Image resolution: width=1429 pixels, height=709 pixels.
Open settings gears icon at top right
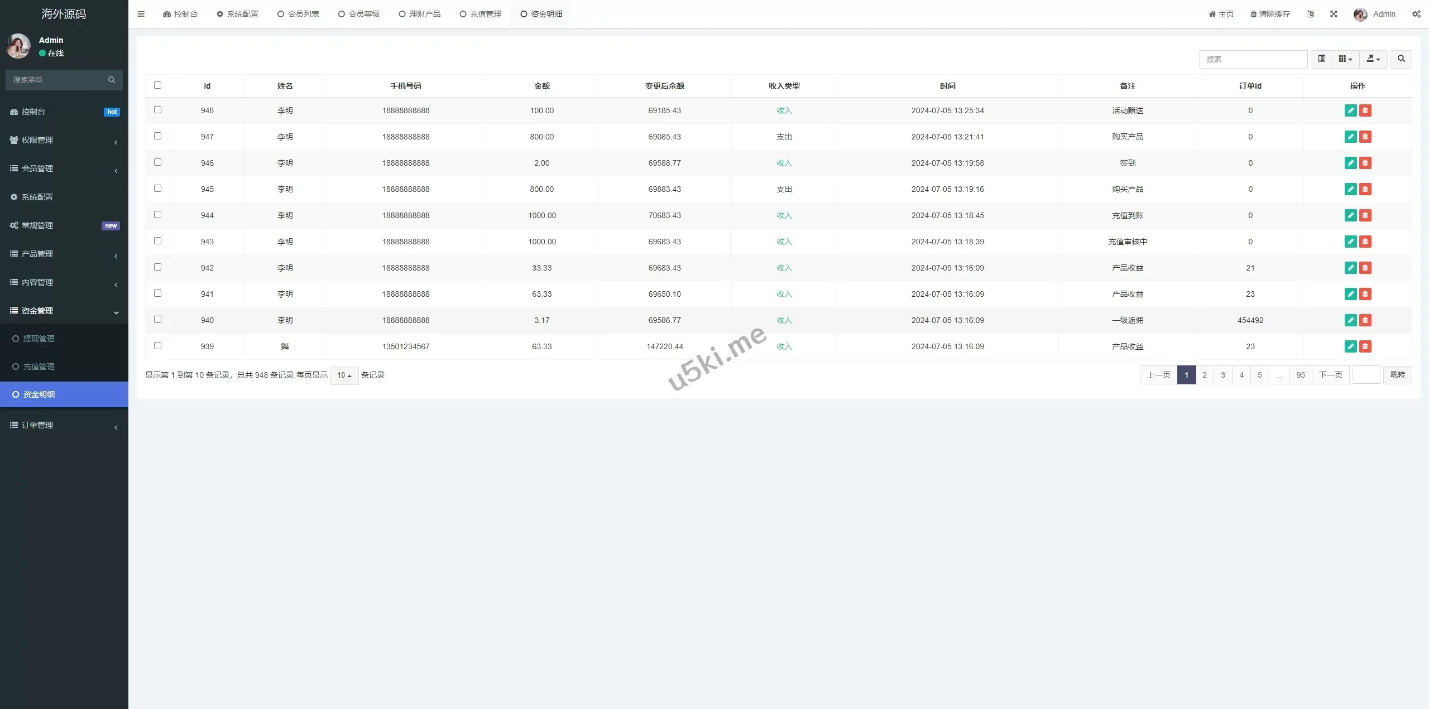[x=1416, y=14]
